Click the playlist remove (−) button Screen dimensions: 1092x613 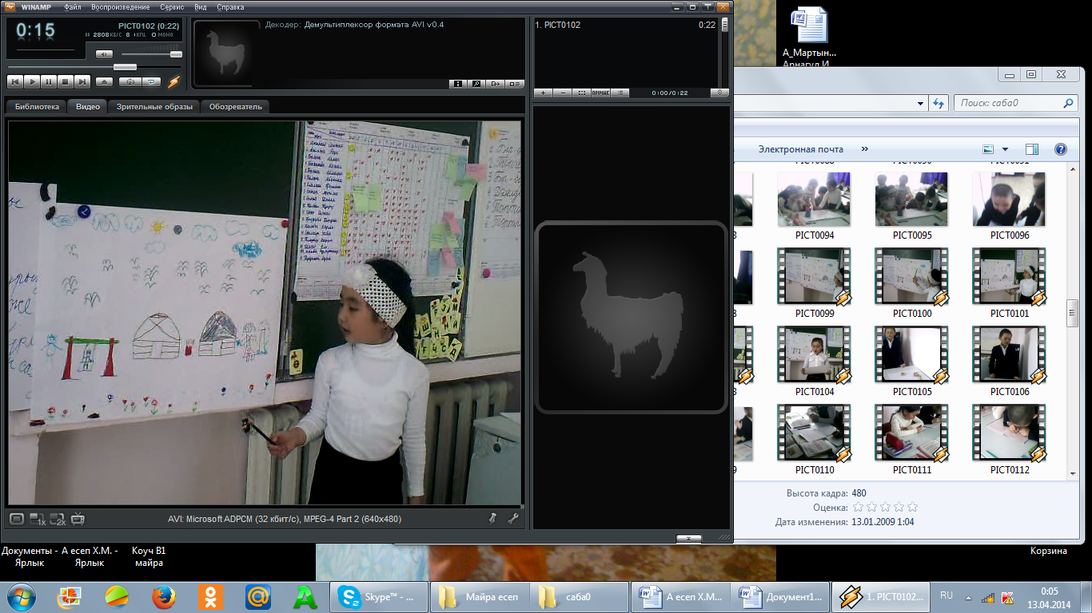(x=563, y=93)
